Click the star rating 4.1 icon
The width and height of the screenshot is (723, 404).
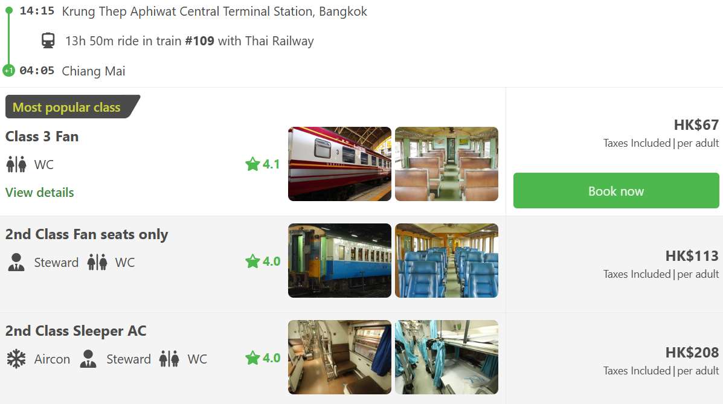coord(252,164)
